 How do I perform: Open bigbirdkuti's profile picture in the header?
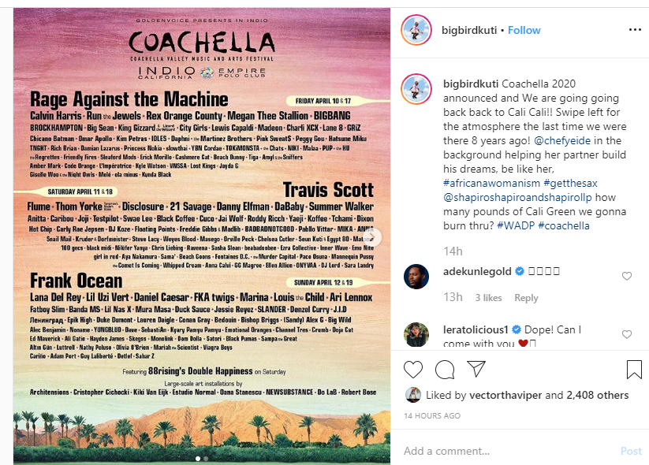[x=416, y=30]
